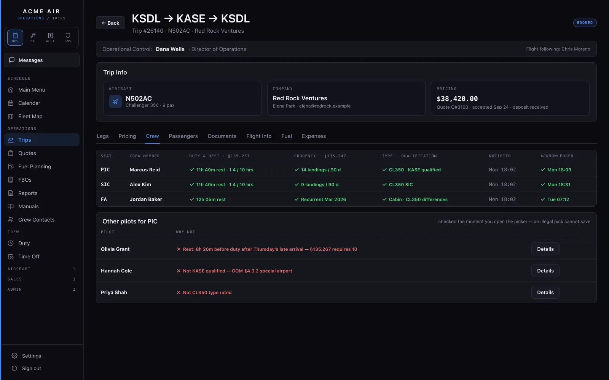
Task: Open the Manuals page
Action: pyautogui.click(x=42, y=206)
